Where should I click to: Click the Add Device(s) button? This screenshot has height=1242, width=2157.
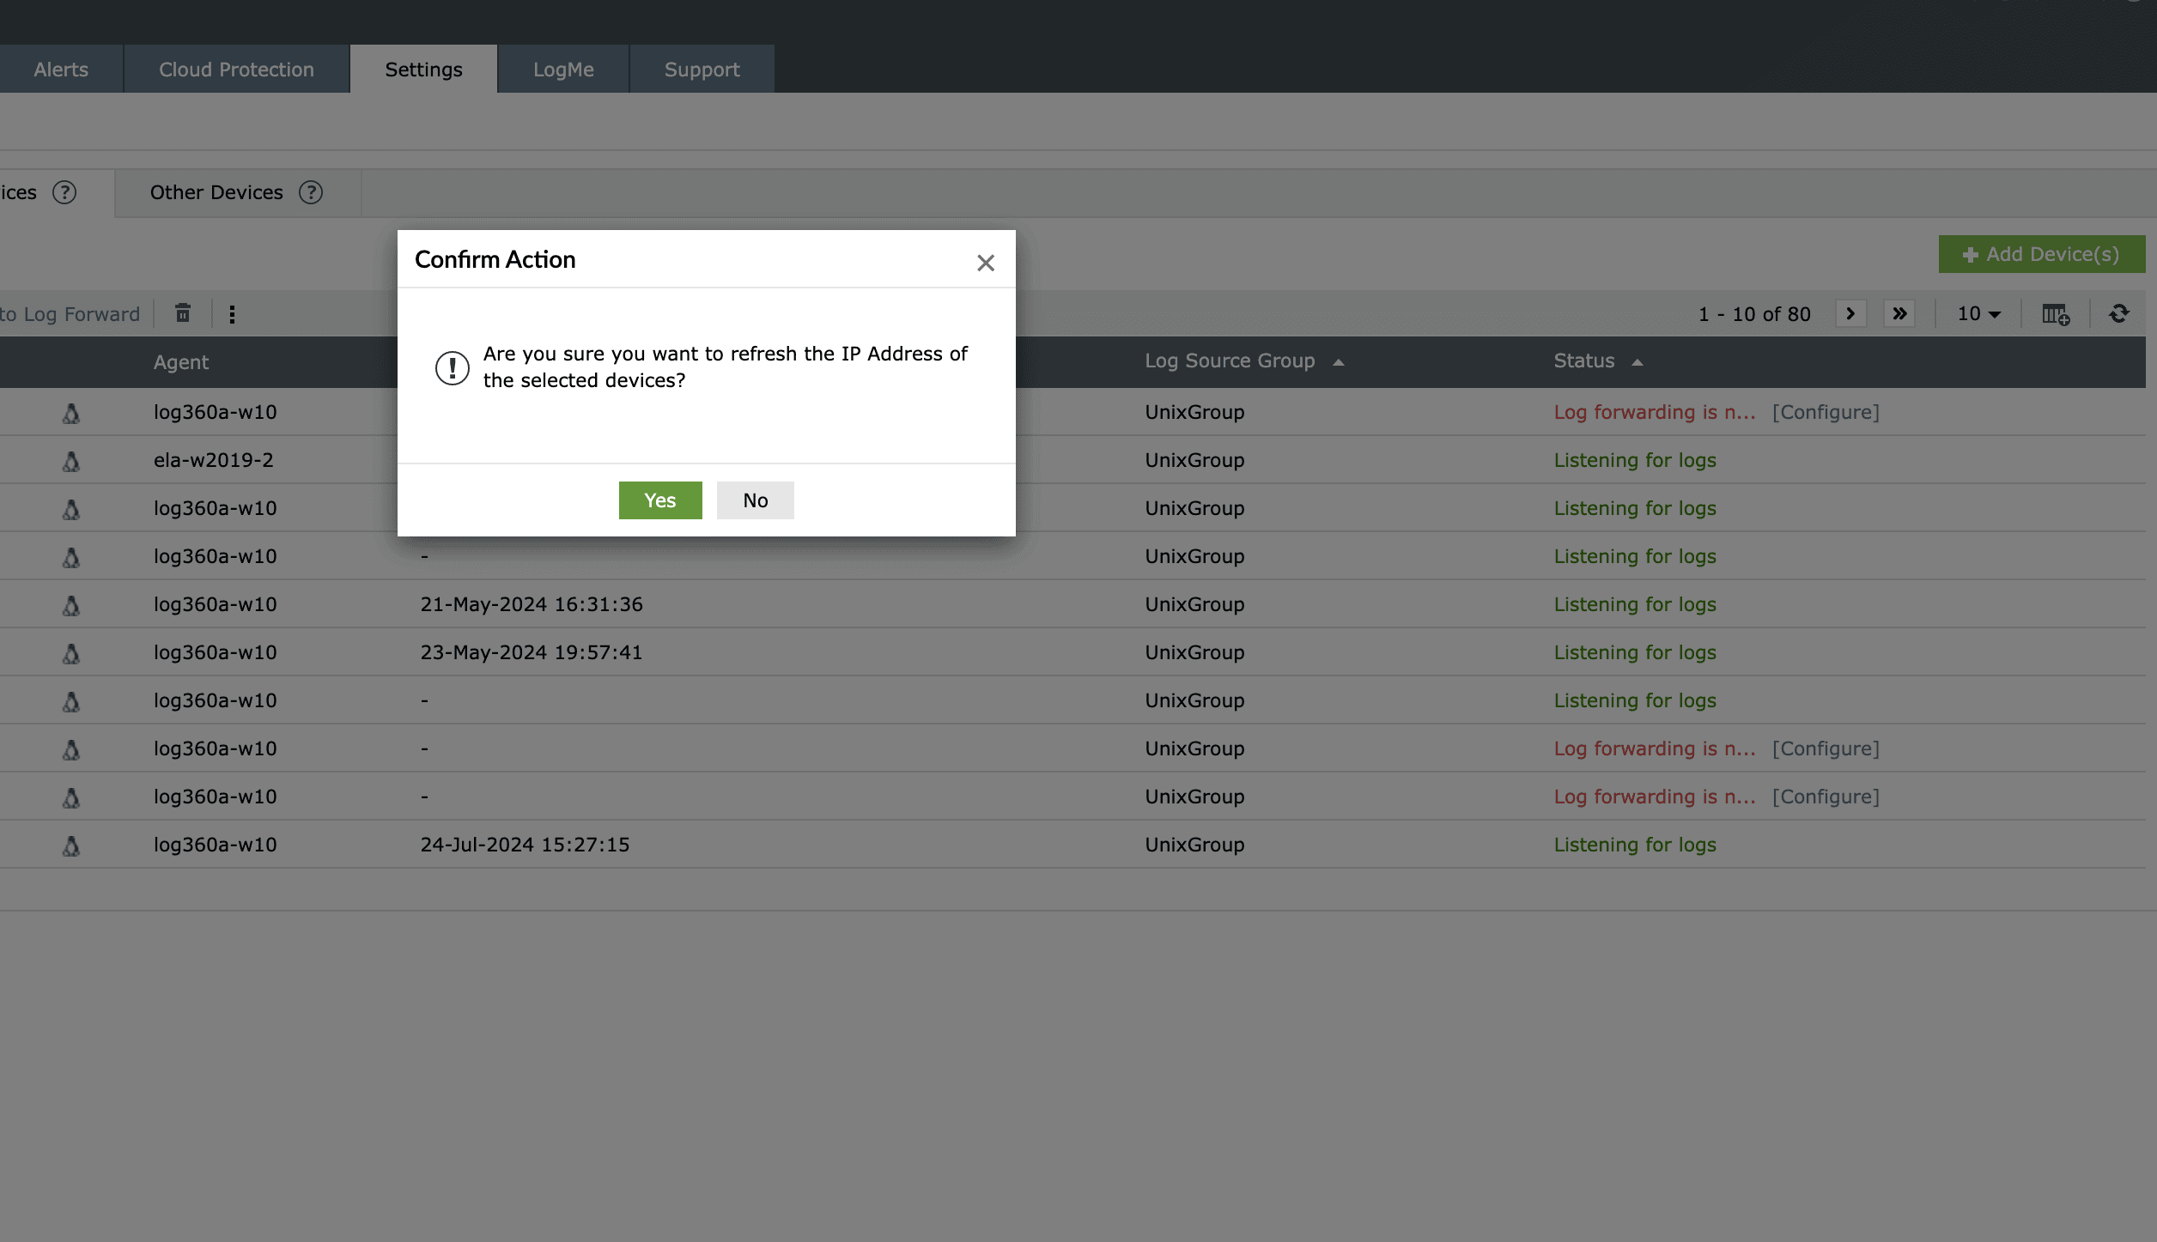pyautogui.click(x=2041, y=254)
